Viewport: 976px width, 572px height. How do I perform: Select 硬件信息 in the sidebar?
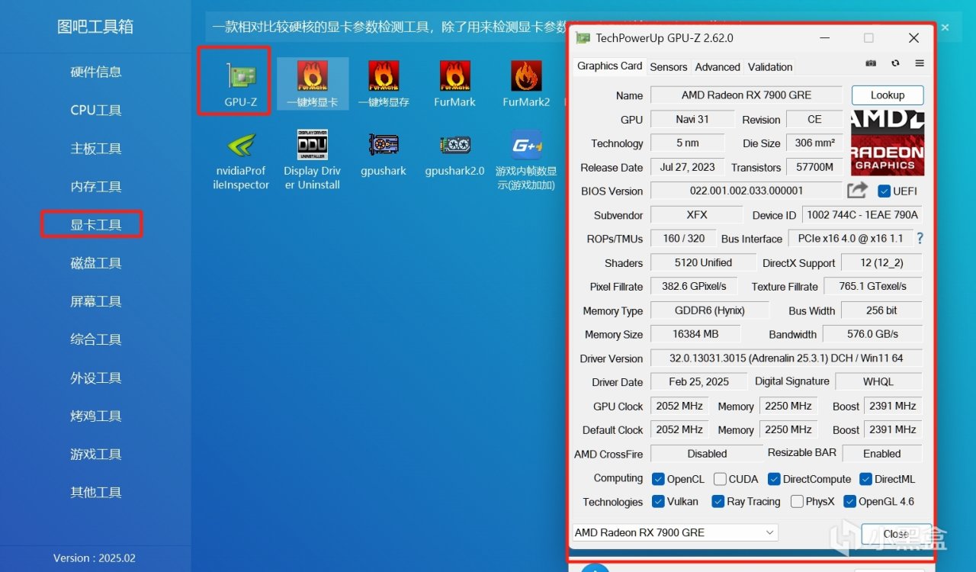96,72
